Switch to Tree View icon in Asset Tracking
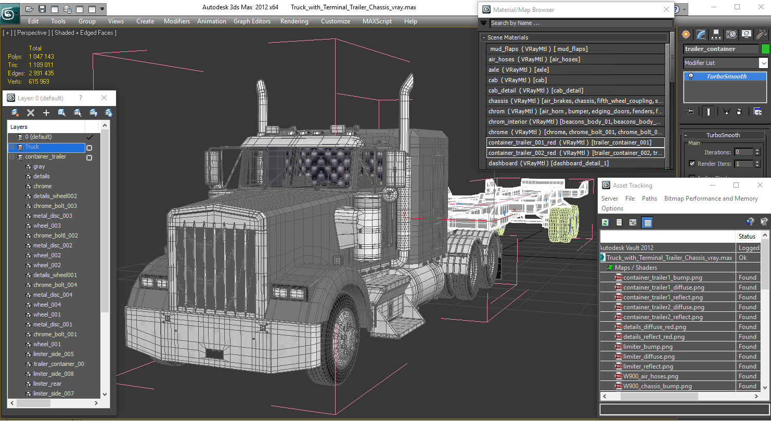Screen dimensions: 771x421 (x=633, y=222)
